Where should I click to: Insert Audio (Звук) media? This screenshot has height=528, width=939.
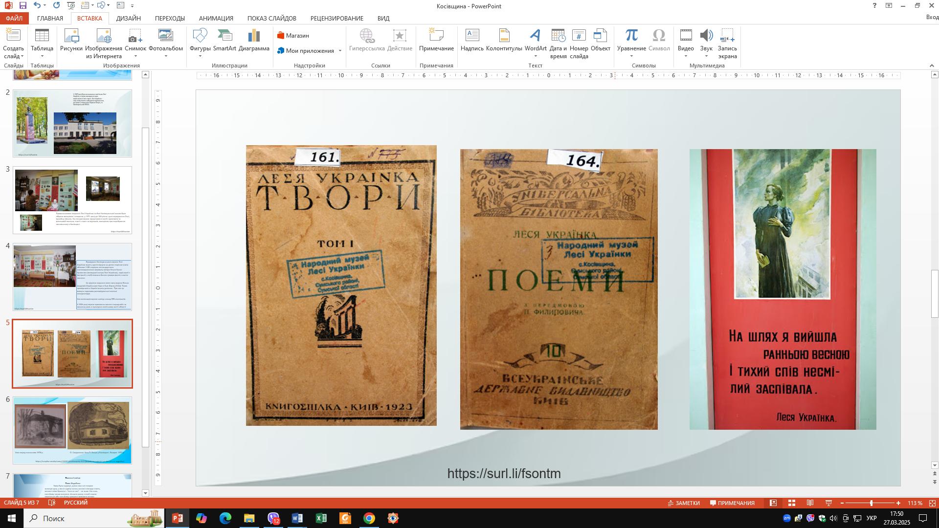pos(706,43)
